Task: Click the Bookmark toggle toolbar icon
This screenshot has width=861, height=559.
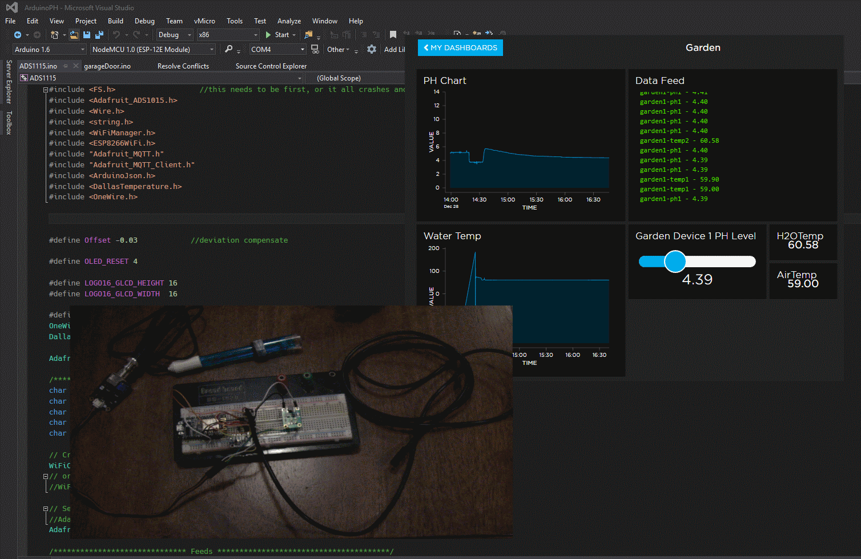Action: click(393, 35)
